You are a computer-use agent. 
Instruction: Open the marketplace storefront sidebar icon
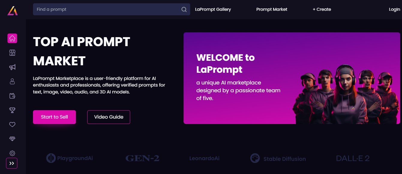[x=12, y=53]
